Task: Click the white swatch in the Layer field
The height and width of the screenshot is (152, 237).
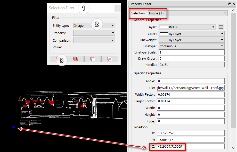Action: tap(164, 27)
